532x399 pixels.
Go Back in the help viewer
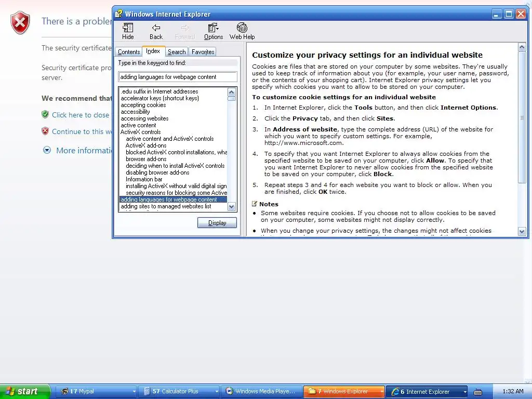[156, 31]
